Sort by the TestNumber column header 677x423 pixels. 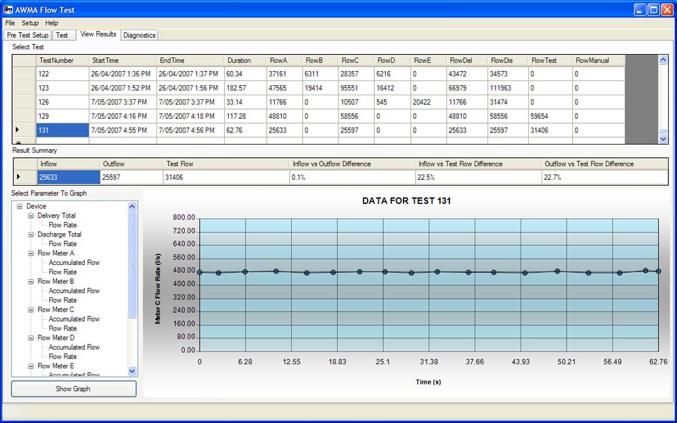coord(62,61)
